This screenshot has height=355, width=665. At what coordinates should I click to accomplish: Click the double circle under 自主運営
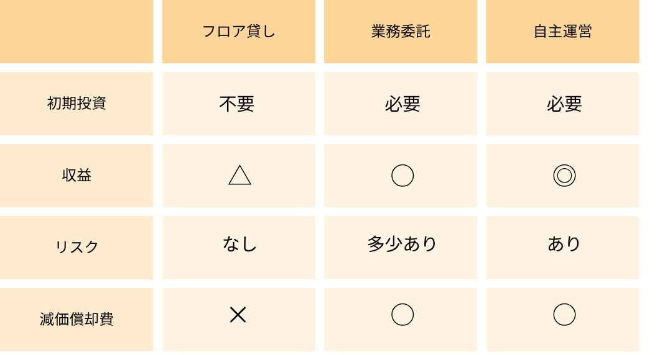pyautogui.click(x=564, y=175)
